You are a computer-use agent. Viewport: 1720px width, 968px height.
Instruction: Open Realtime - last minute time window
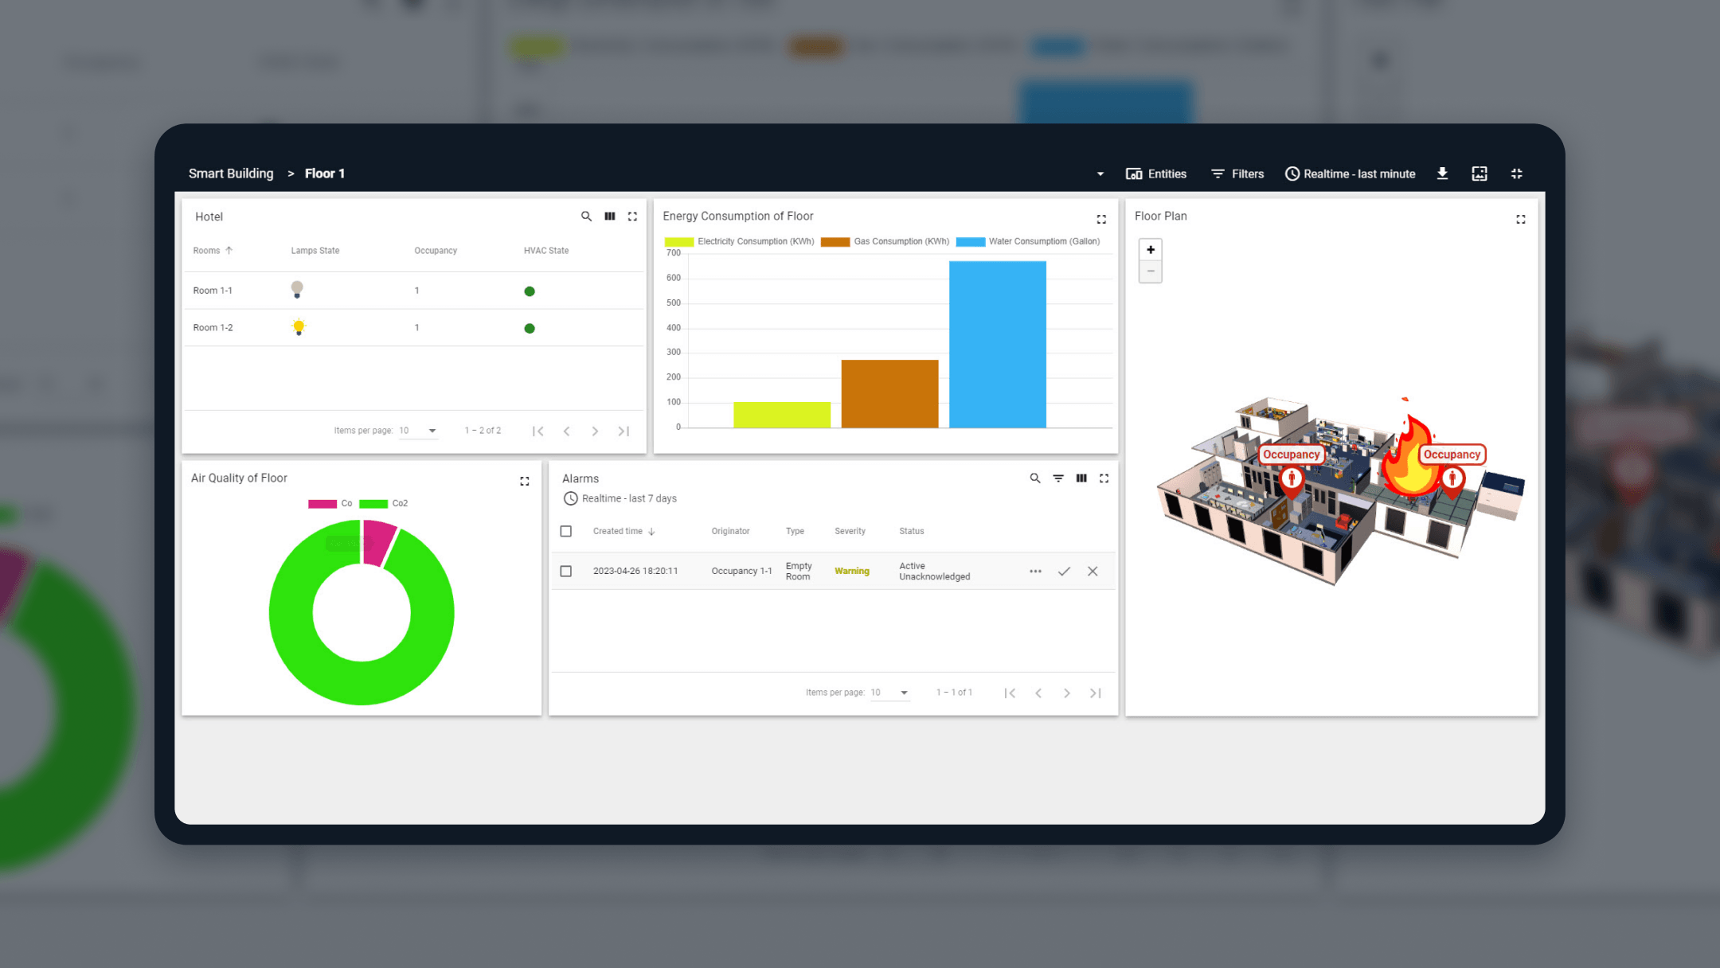[x=1351, y=174]
